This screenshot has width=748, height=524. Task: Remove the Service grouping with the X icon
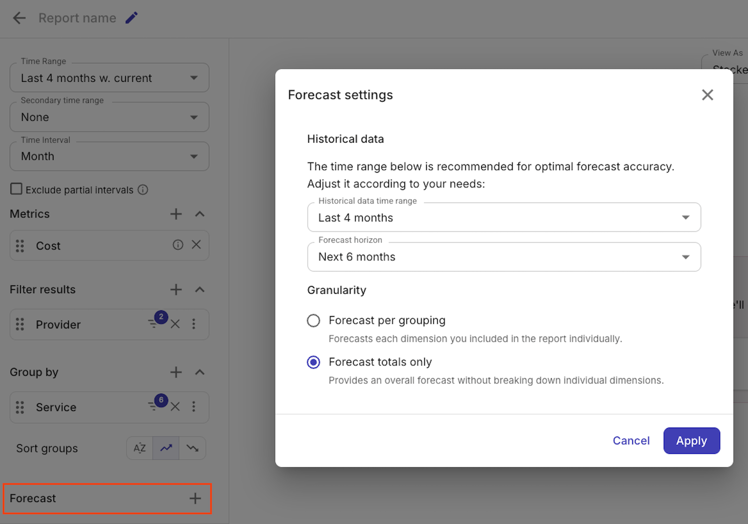(175, 407)
